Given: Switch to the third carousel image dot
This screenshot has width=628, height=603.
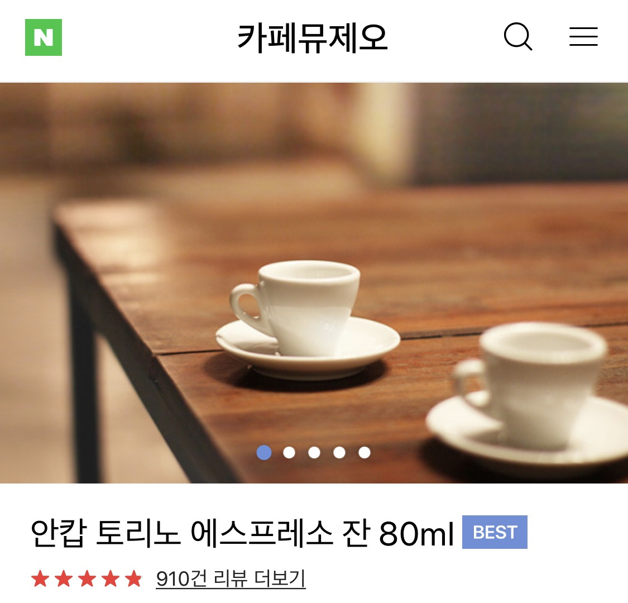Looking at the screenshot, I should point(314,452).
